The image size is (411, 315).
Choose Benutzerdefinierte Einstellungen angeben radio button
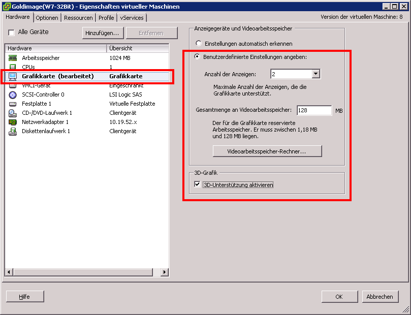(x=199, y=57)
